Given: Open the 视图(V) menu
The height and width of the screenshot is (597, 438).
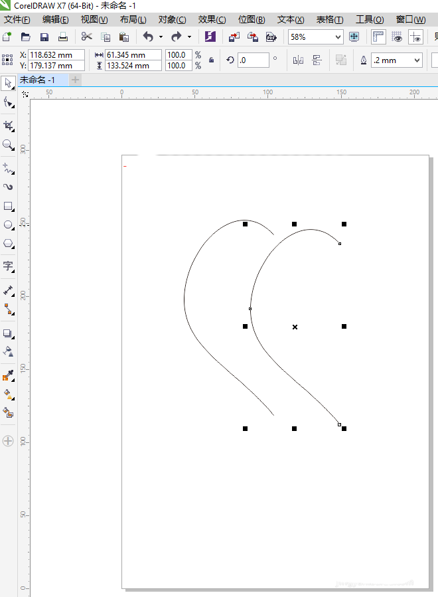Looking at the screenshot, I should (94, 19).
